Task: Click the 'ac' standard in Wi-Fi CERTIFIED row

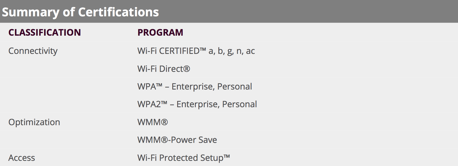Action: pos(250,51)
